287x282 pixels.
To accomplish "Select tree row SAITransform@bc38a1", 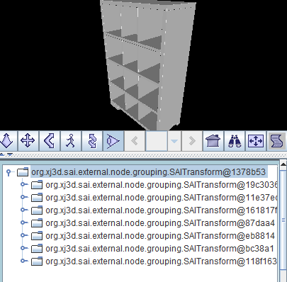I will tap(159, 249).
